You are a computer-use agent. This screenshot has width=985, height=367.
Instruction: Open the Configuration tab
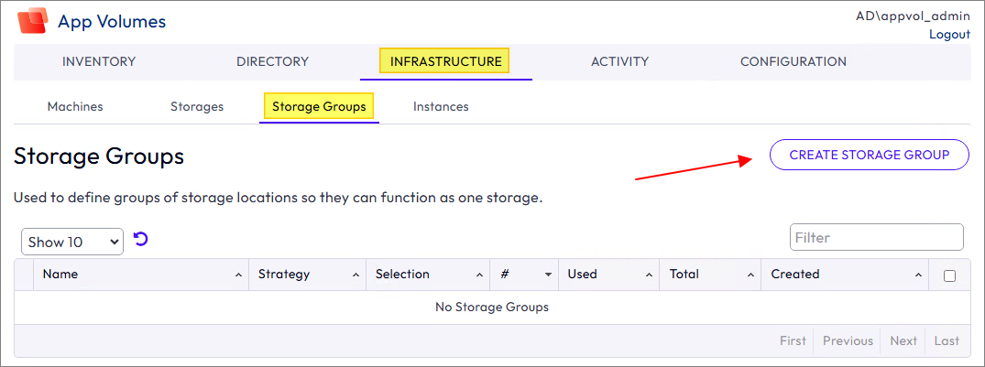[793, 61]
